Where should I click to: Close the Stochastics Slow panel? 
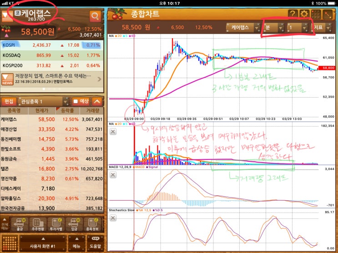[113, 218]
